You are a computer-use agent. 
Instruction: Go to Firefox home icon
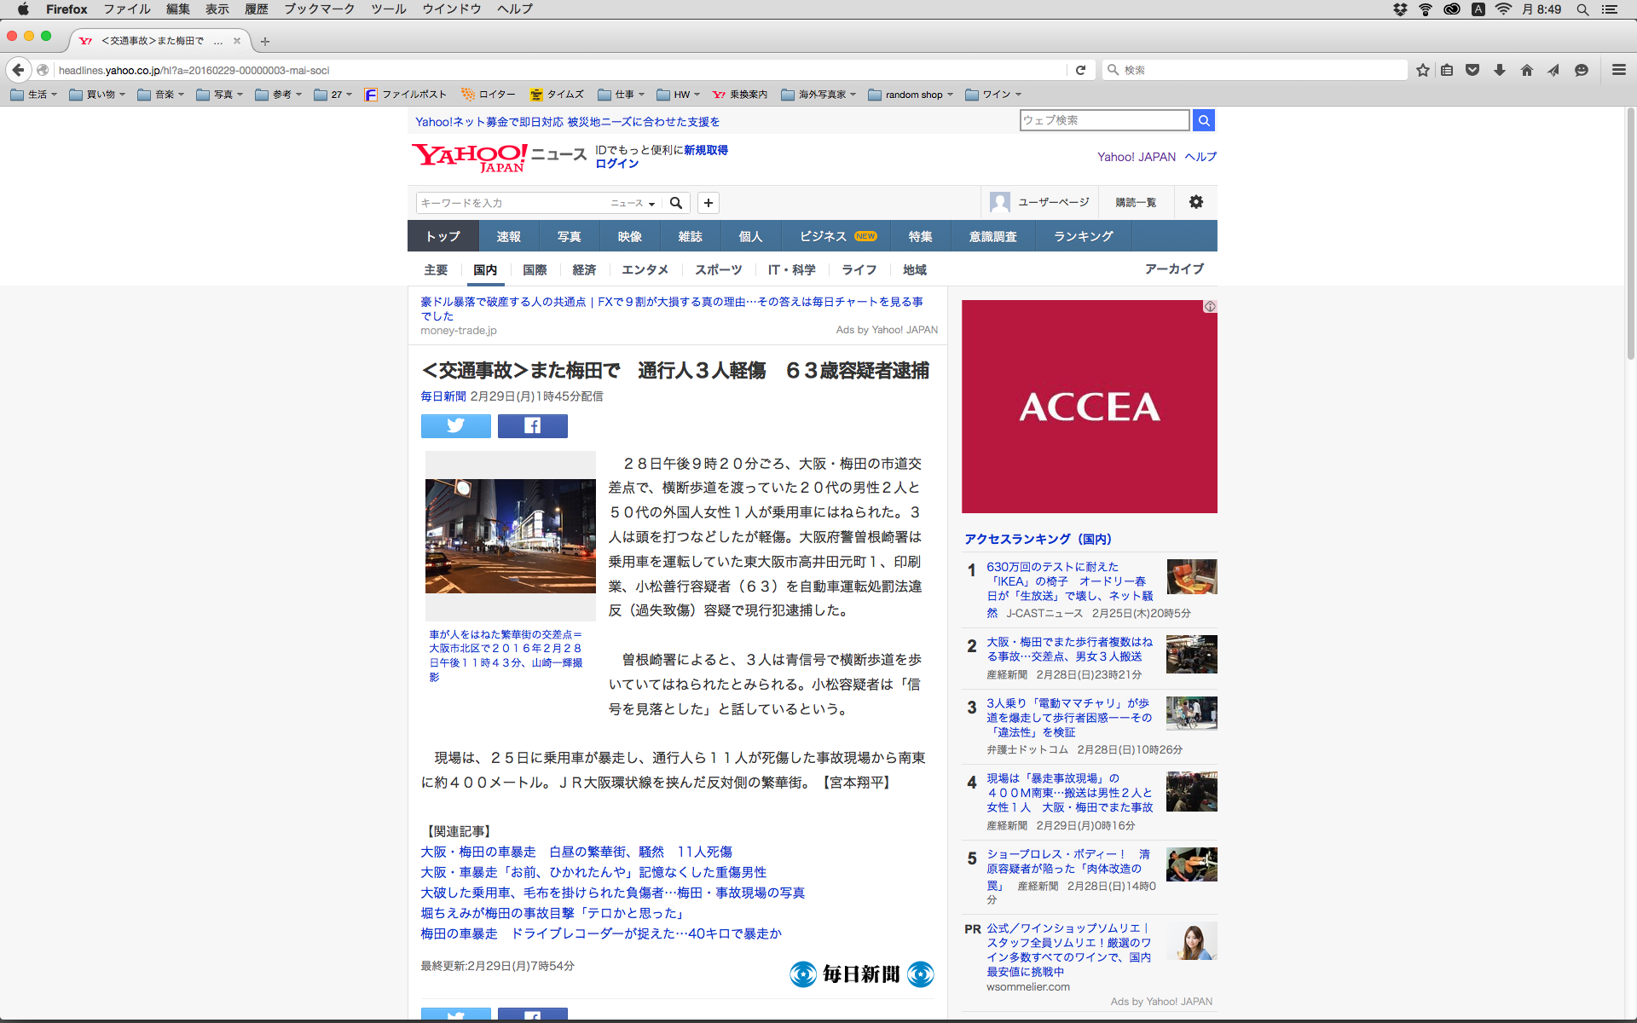(x=1526, y=70)
